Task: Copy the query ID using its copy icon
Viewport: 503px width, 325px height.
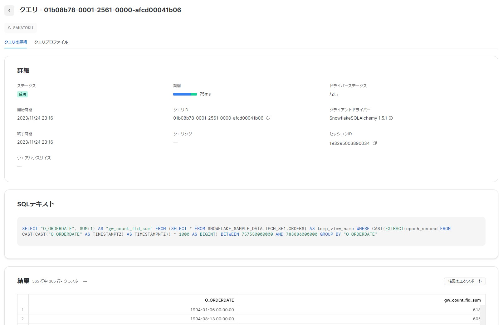Action: 268,118
